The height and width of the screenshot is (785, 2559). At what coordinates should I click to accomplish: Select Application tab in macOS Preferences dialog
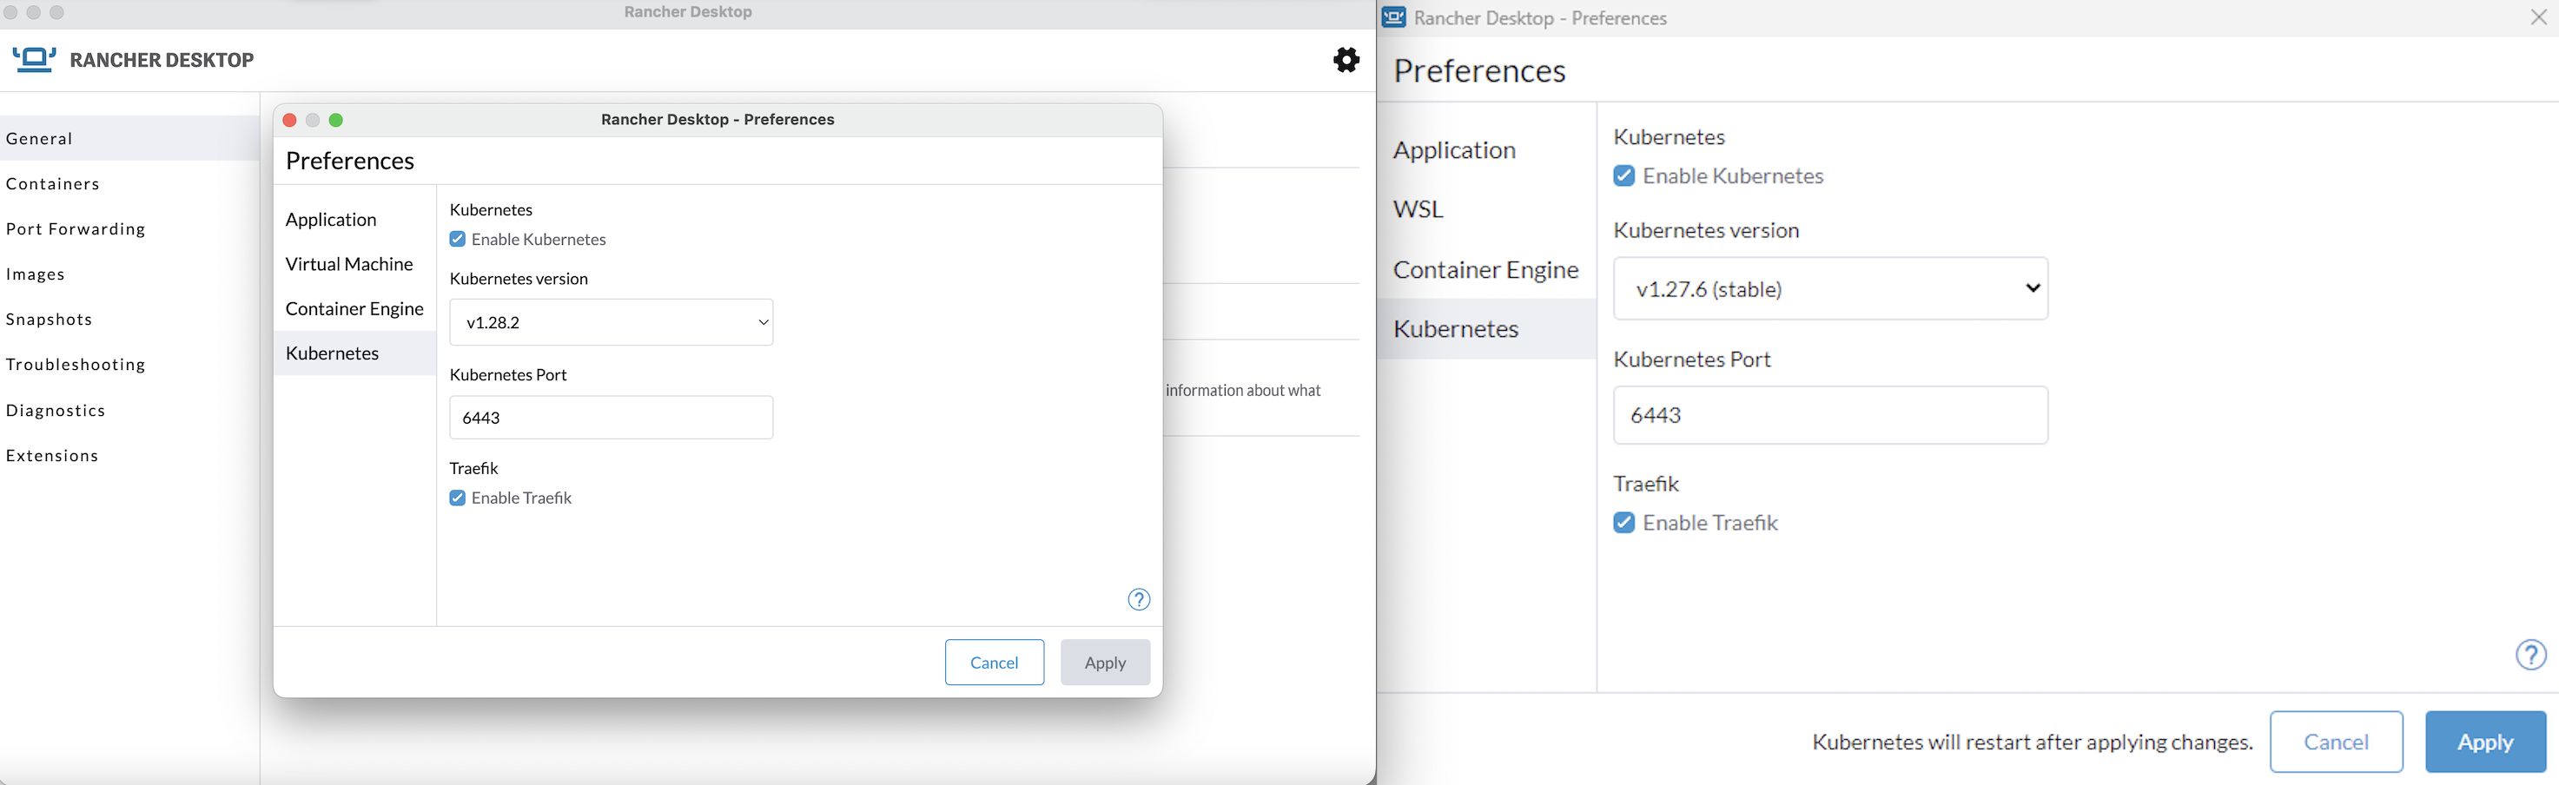pos(354,220)
